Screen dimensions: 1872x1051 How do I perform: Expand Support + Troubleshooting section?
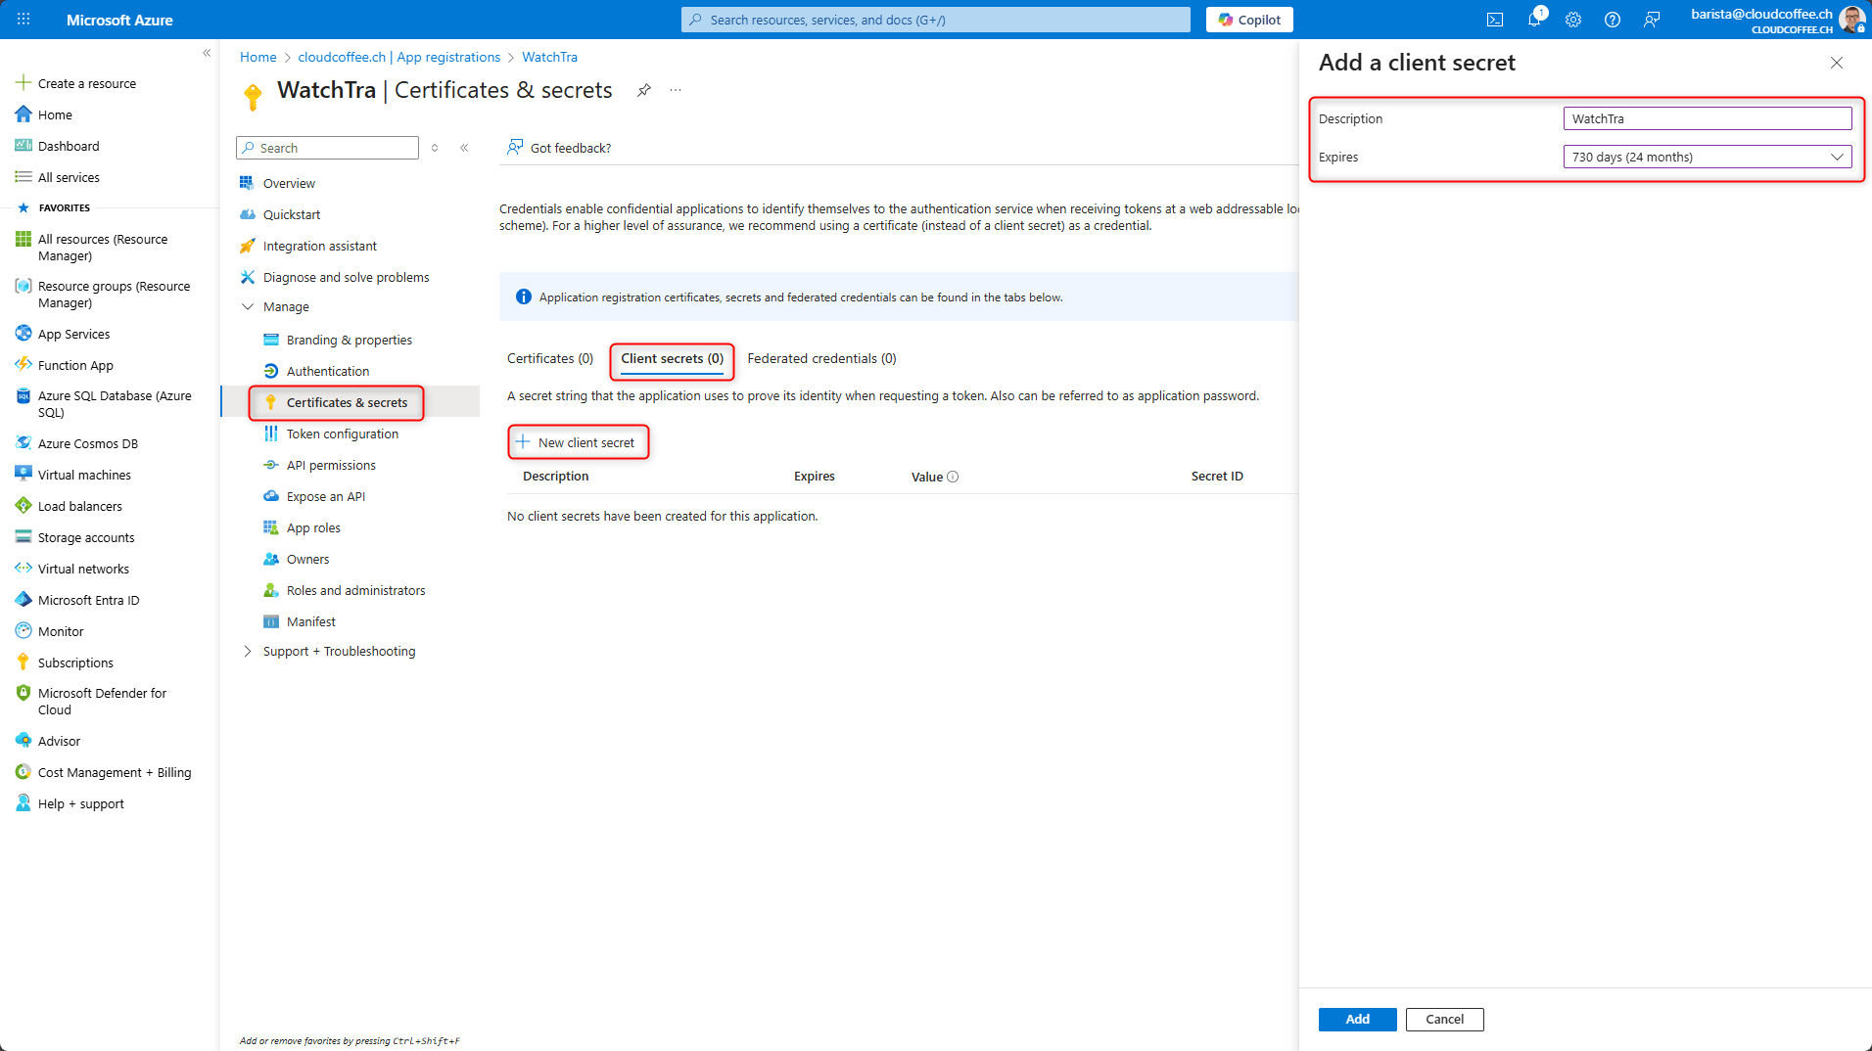point(248,651)
